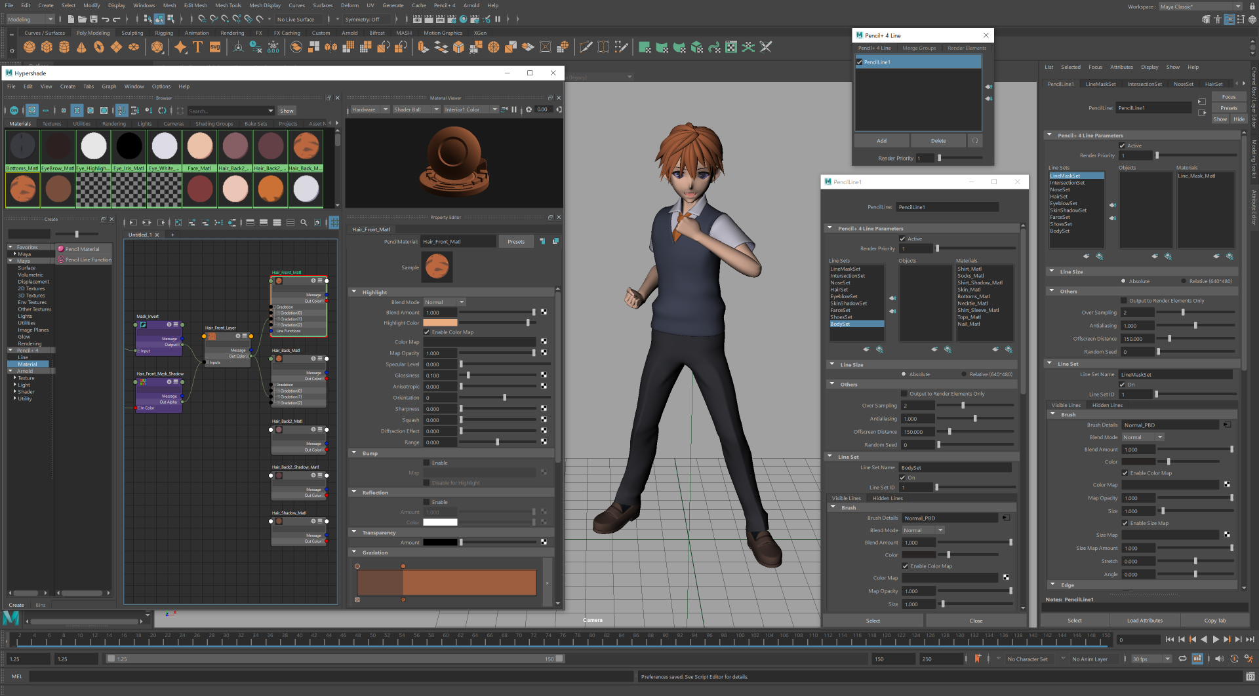Select Absolute line size in PencilLine1 window

(x=904, y=374)
